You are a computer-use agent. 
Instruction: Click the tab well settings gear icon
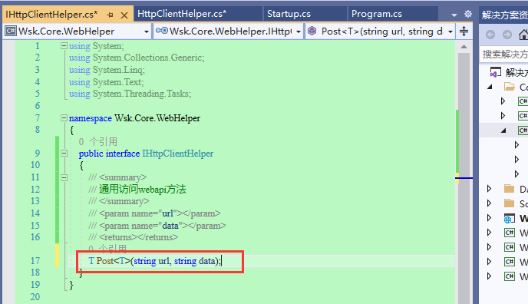tap(468, 14)
